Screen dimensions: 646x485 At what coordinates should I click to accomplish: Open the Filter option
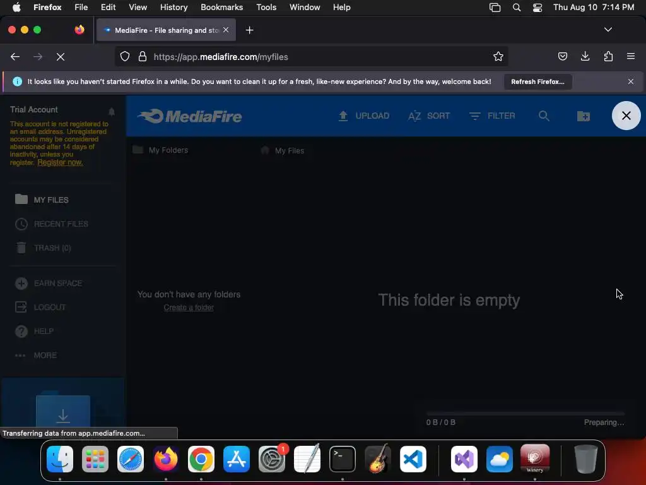click(492, 116)
